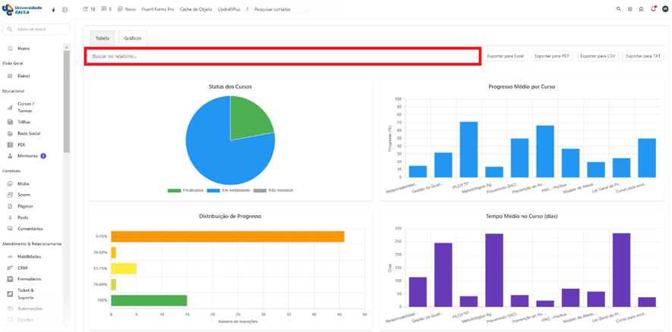Toggle the Finalizados legend in the pie chart
The width and height of the screenshot is (672, 332).
tap(188, 190)
